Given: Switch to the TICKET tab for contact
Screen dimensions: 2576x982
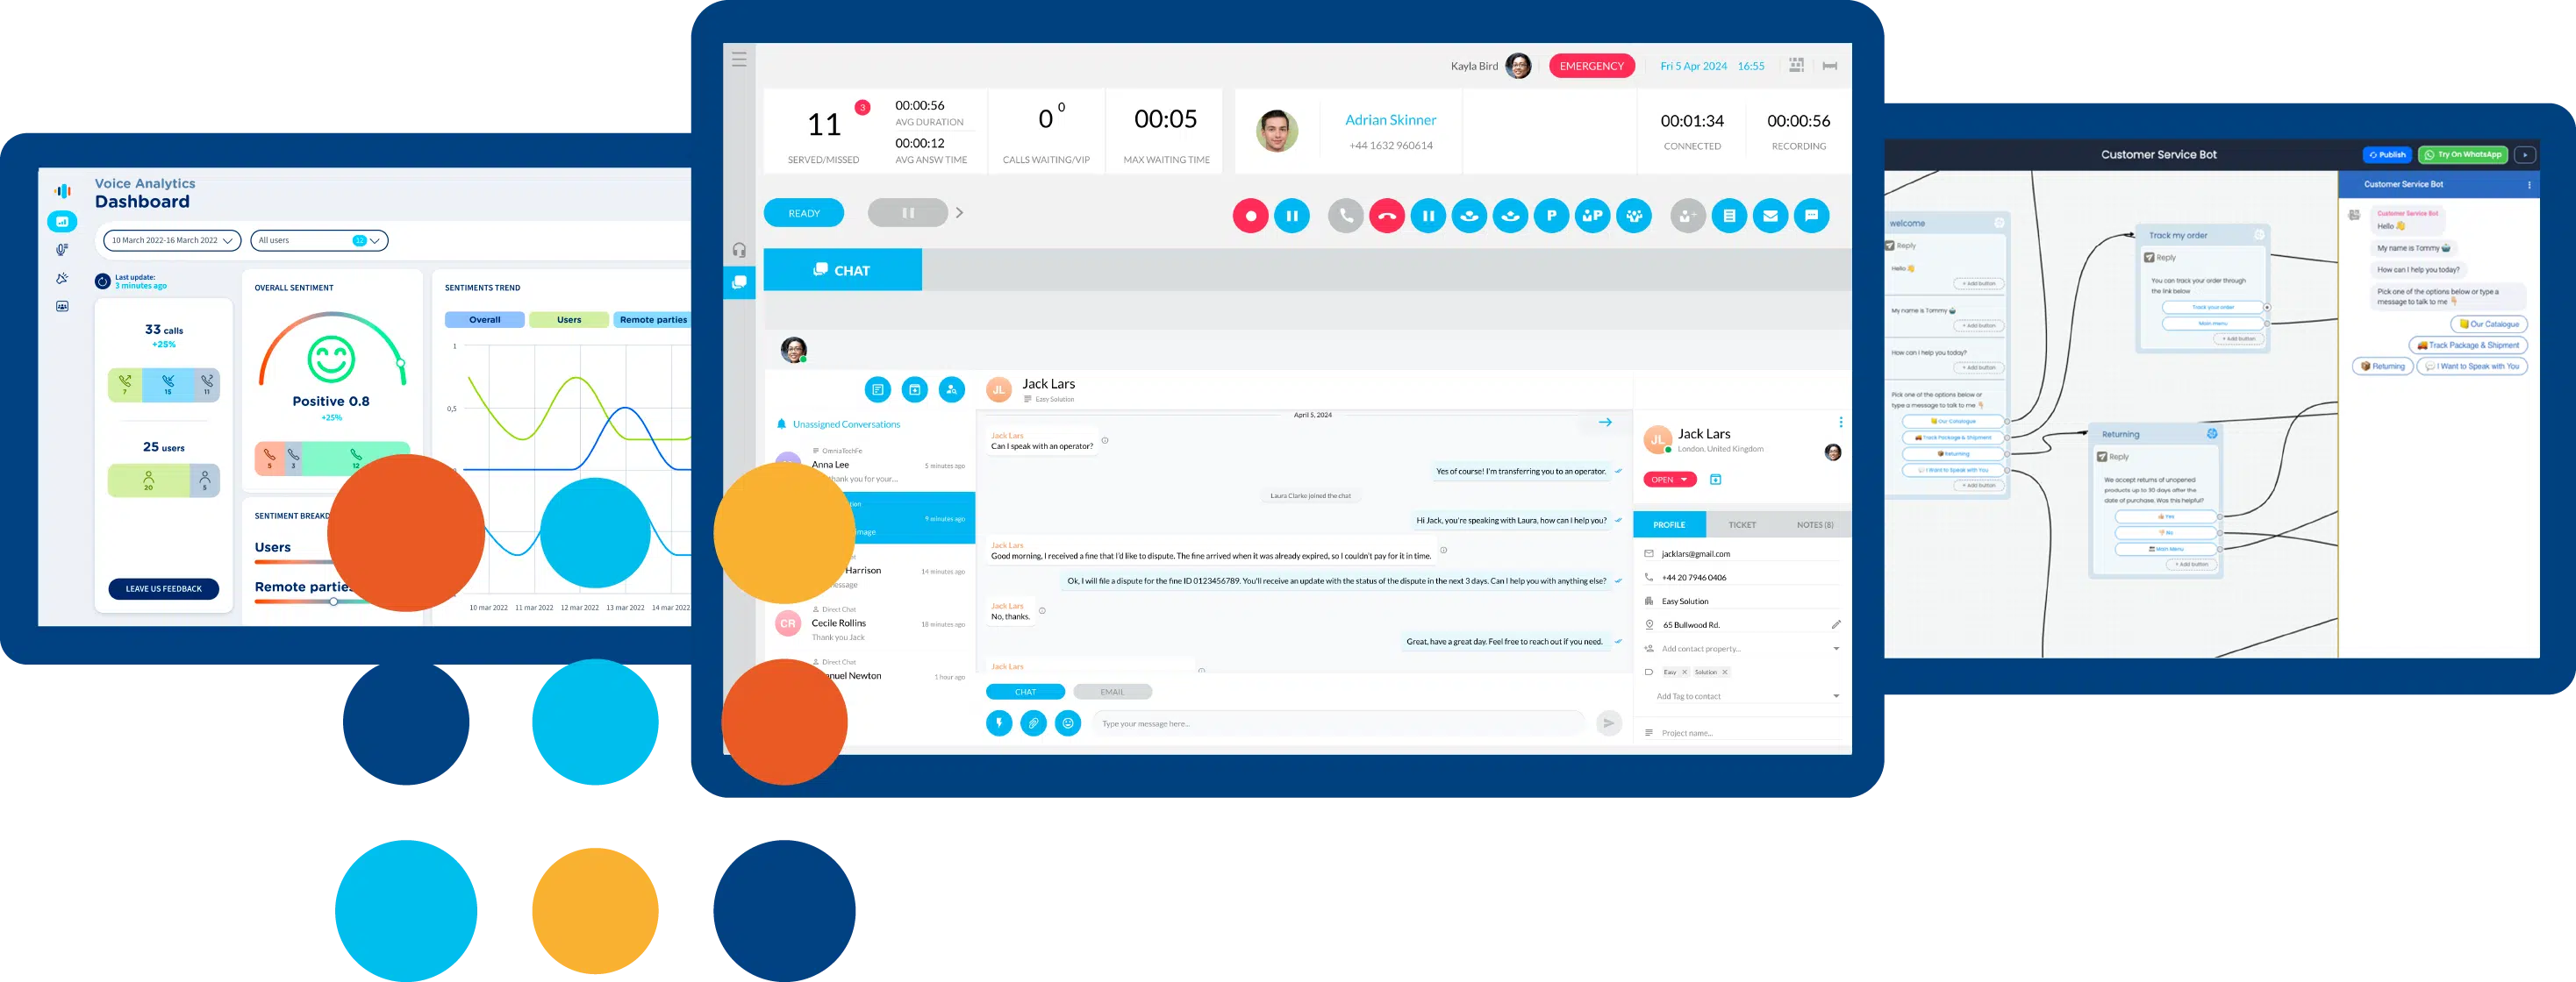Looking at the screenshot, I should click(x=1740, y=523).
